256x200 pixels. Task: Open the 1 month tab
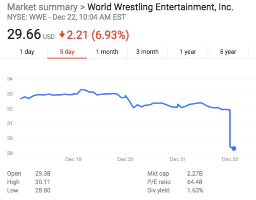107,52
